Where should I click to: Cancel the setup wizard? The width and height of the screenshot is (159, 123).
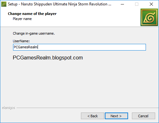tap(143, 116)
